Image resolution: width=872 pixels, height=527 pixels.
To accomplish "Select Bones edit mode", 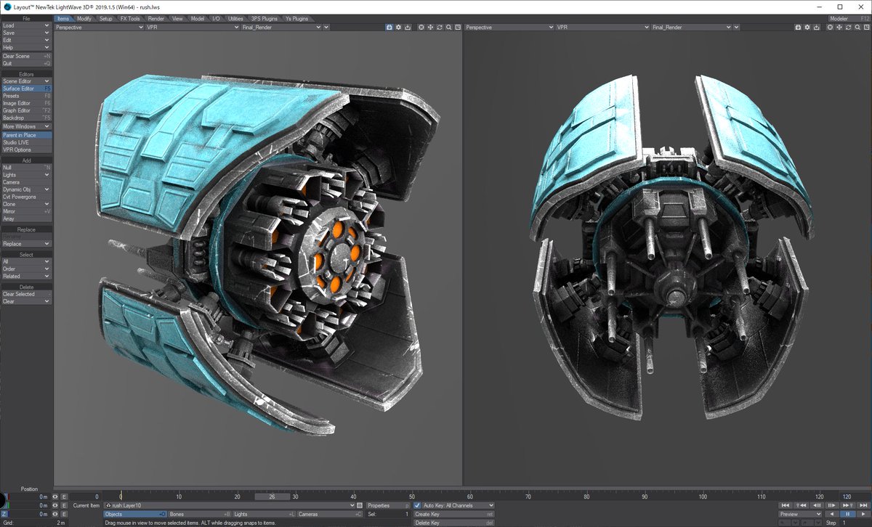I will [200, 514].
